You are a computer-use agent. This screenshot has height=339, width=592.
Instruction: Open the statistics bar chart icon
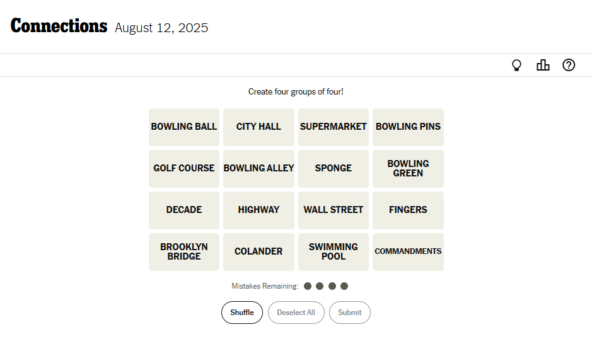(x=543, y=65)
